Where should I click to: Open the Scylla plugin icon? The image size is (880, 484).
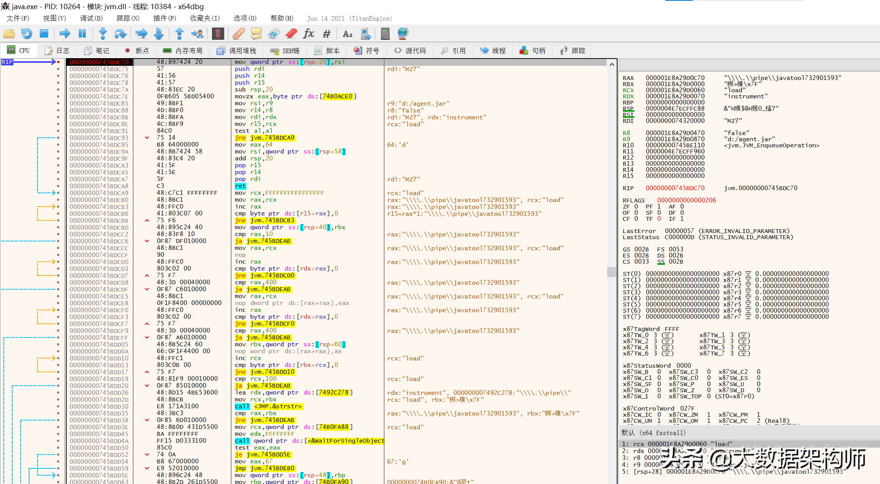click(218, 34)
